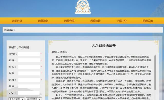Click the 大众阅藏网 lotus logo
The image size is (164, 100).
tap(83, 7)
